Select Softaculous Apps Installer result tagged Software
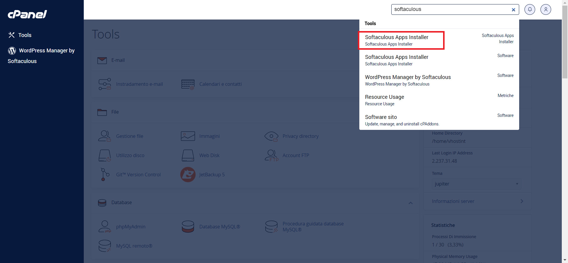The image size is (568, 263). [439, 60]
